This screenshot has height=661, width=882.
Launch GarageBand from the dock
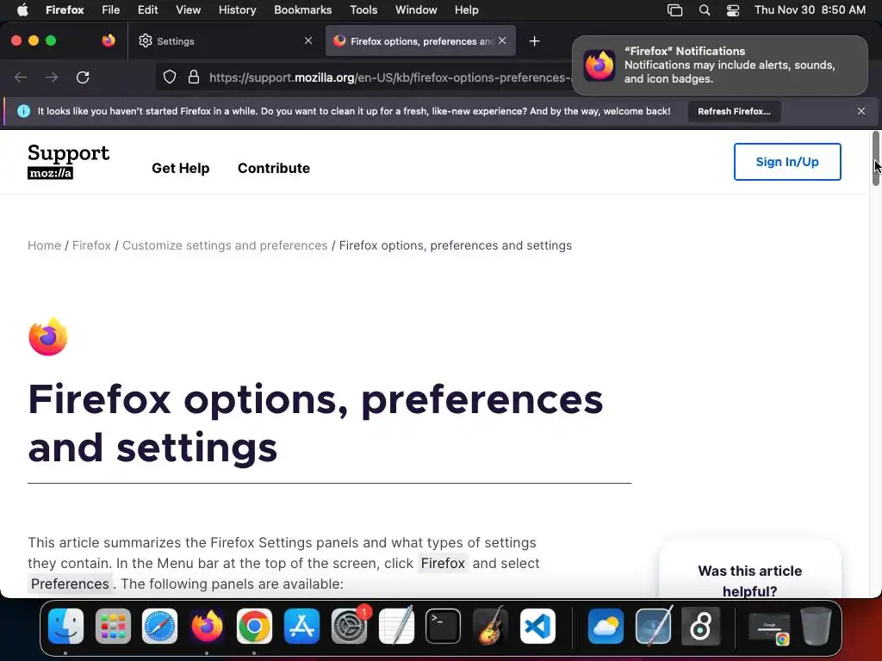click(490, 626)
